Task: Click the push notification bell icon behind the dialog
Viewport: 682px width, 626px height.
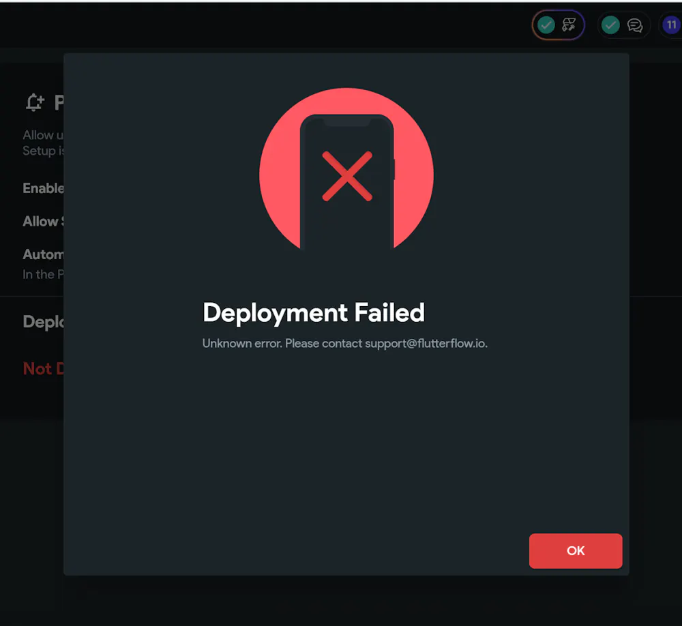Action: click(x=34, y=103)
